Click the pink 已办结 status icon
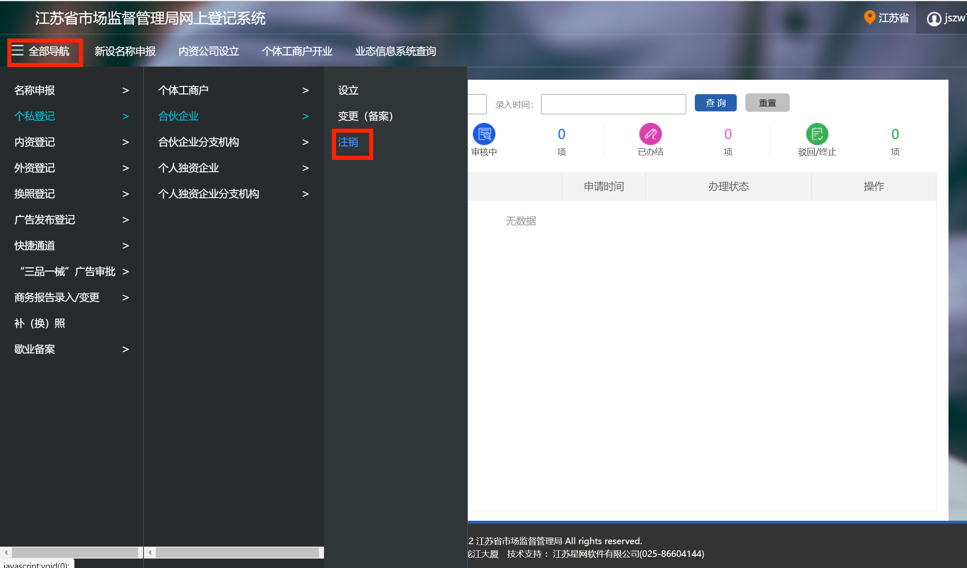 650,134
